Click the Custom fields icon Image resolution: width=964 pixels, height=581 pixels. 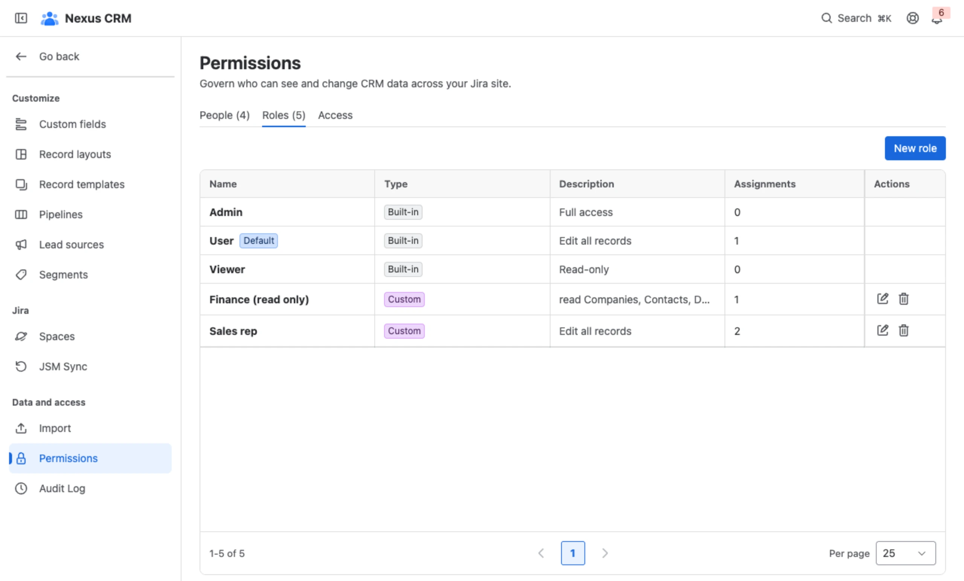21,124
